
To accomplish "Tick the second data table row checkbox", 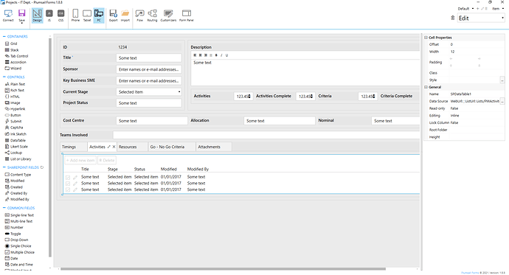I will coord(68,184).
